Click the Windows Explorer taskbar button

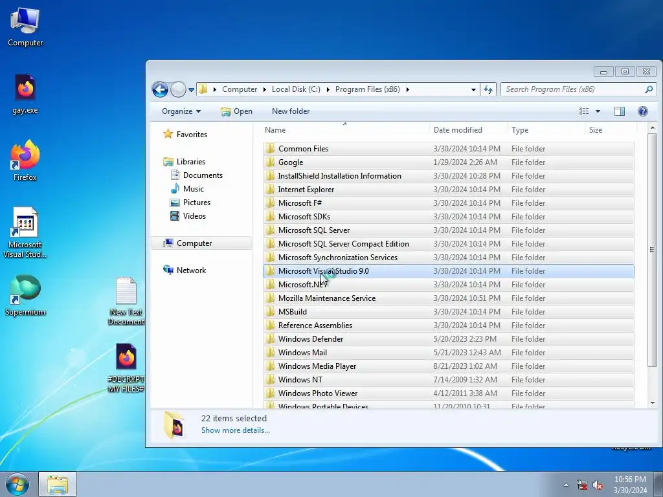tap(58, 484)
